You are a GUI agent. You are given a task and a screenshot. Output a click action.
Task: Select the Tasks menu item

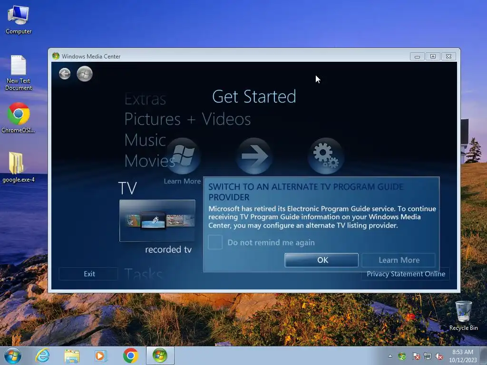point(143,274)
